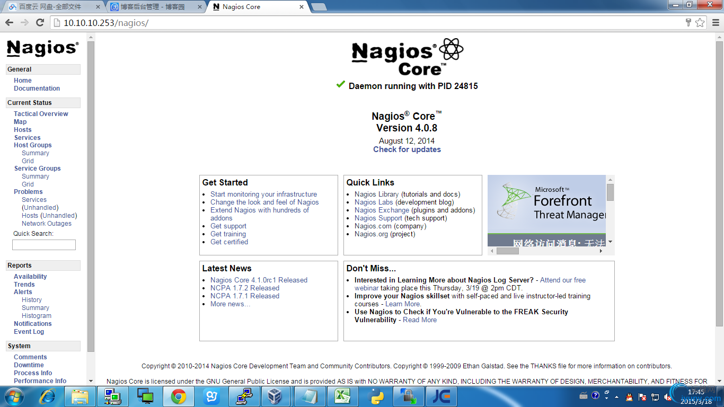Open Notifications report
Viewport: 724px width, 407px height.
[x=33, y=324]
